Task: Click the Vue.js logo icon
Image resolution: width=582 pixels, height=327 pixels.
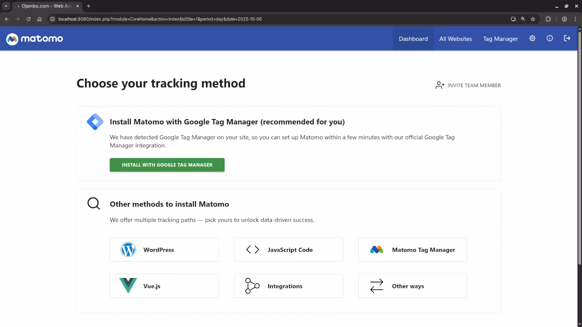Action: click(x=128, y=286)
